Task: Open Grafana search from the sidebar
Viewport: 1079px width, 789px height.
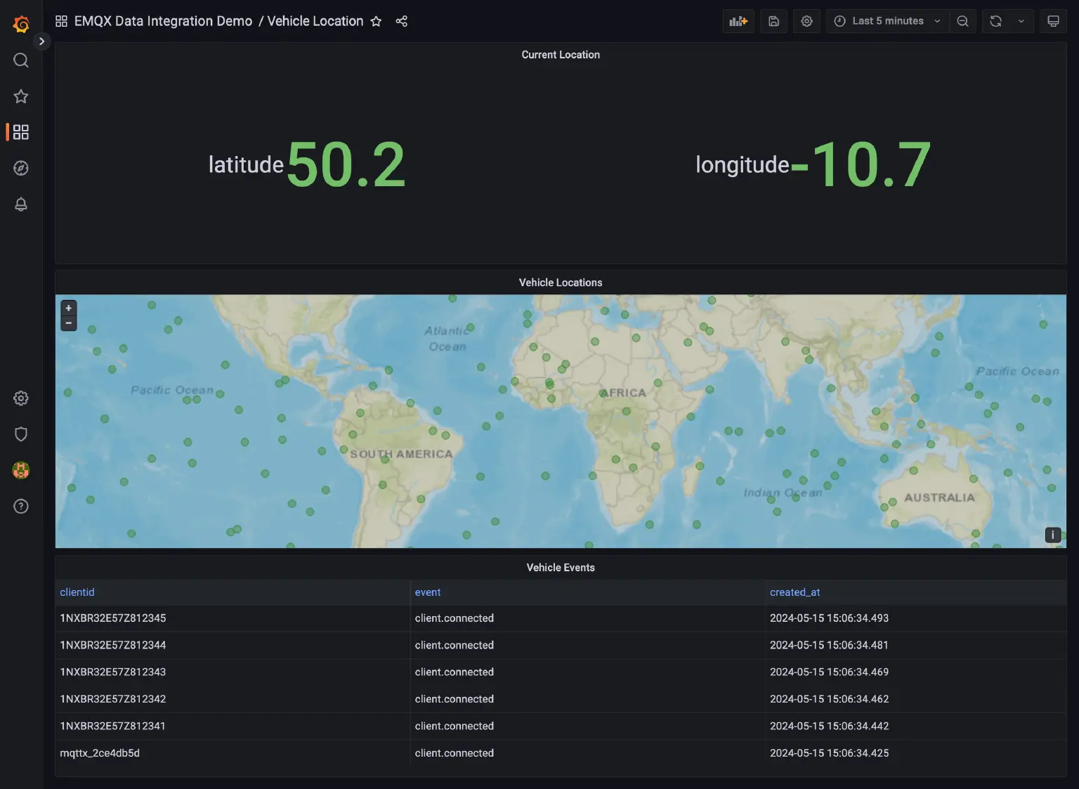Action: (20, 60)
